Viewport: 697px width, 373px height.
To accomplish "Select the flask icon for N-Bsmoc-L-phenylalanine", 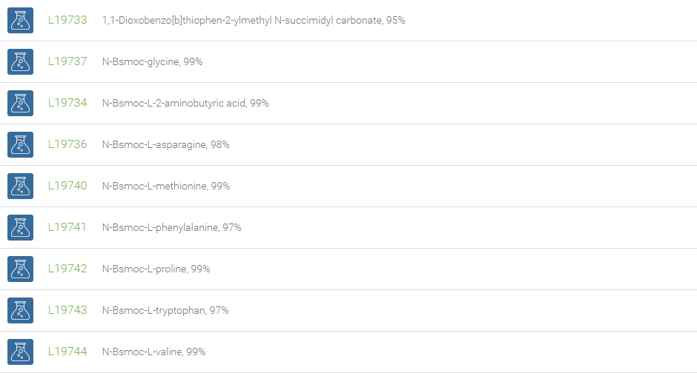I will (x=21, y=227).
